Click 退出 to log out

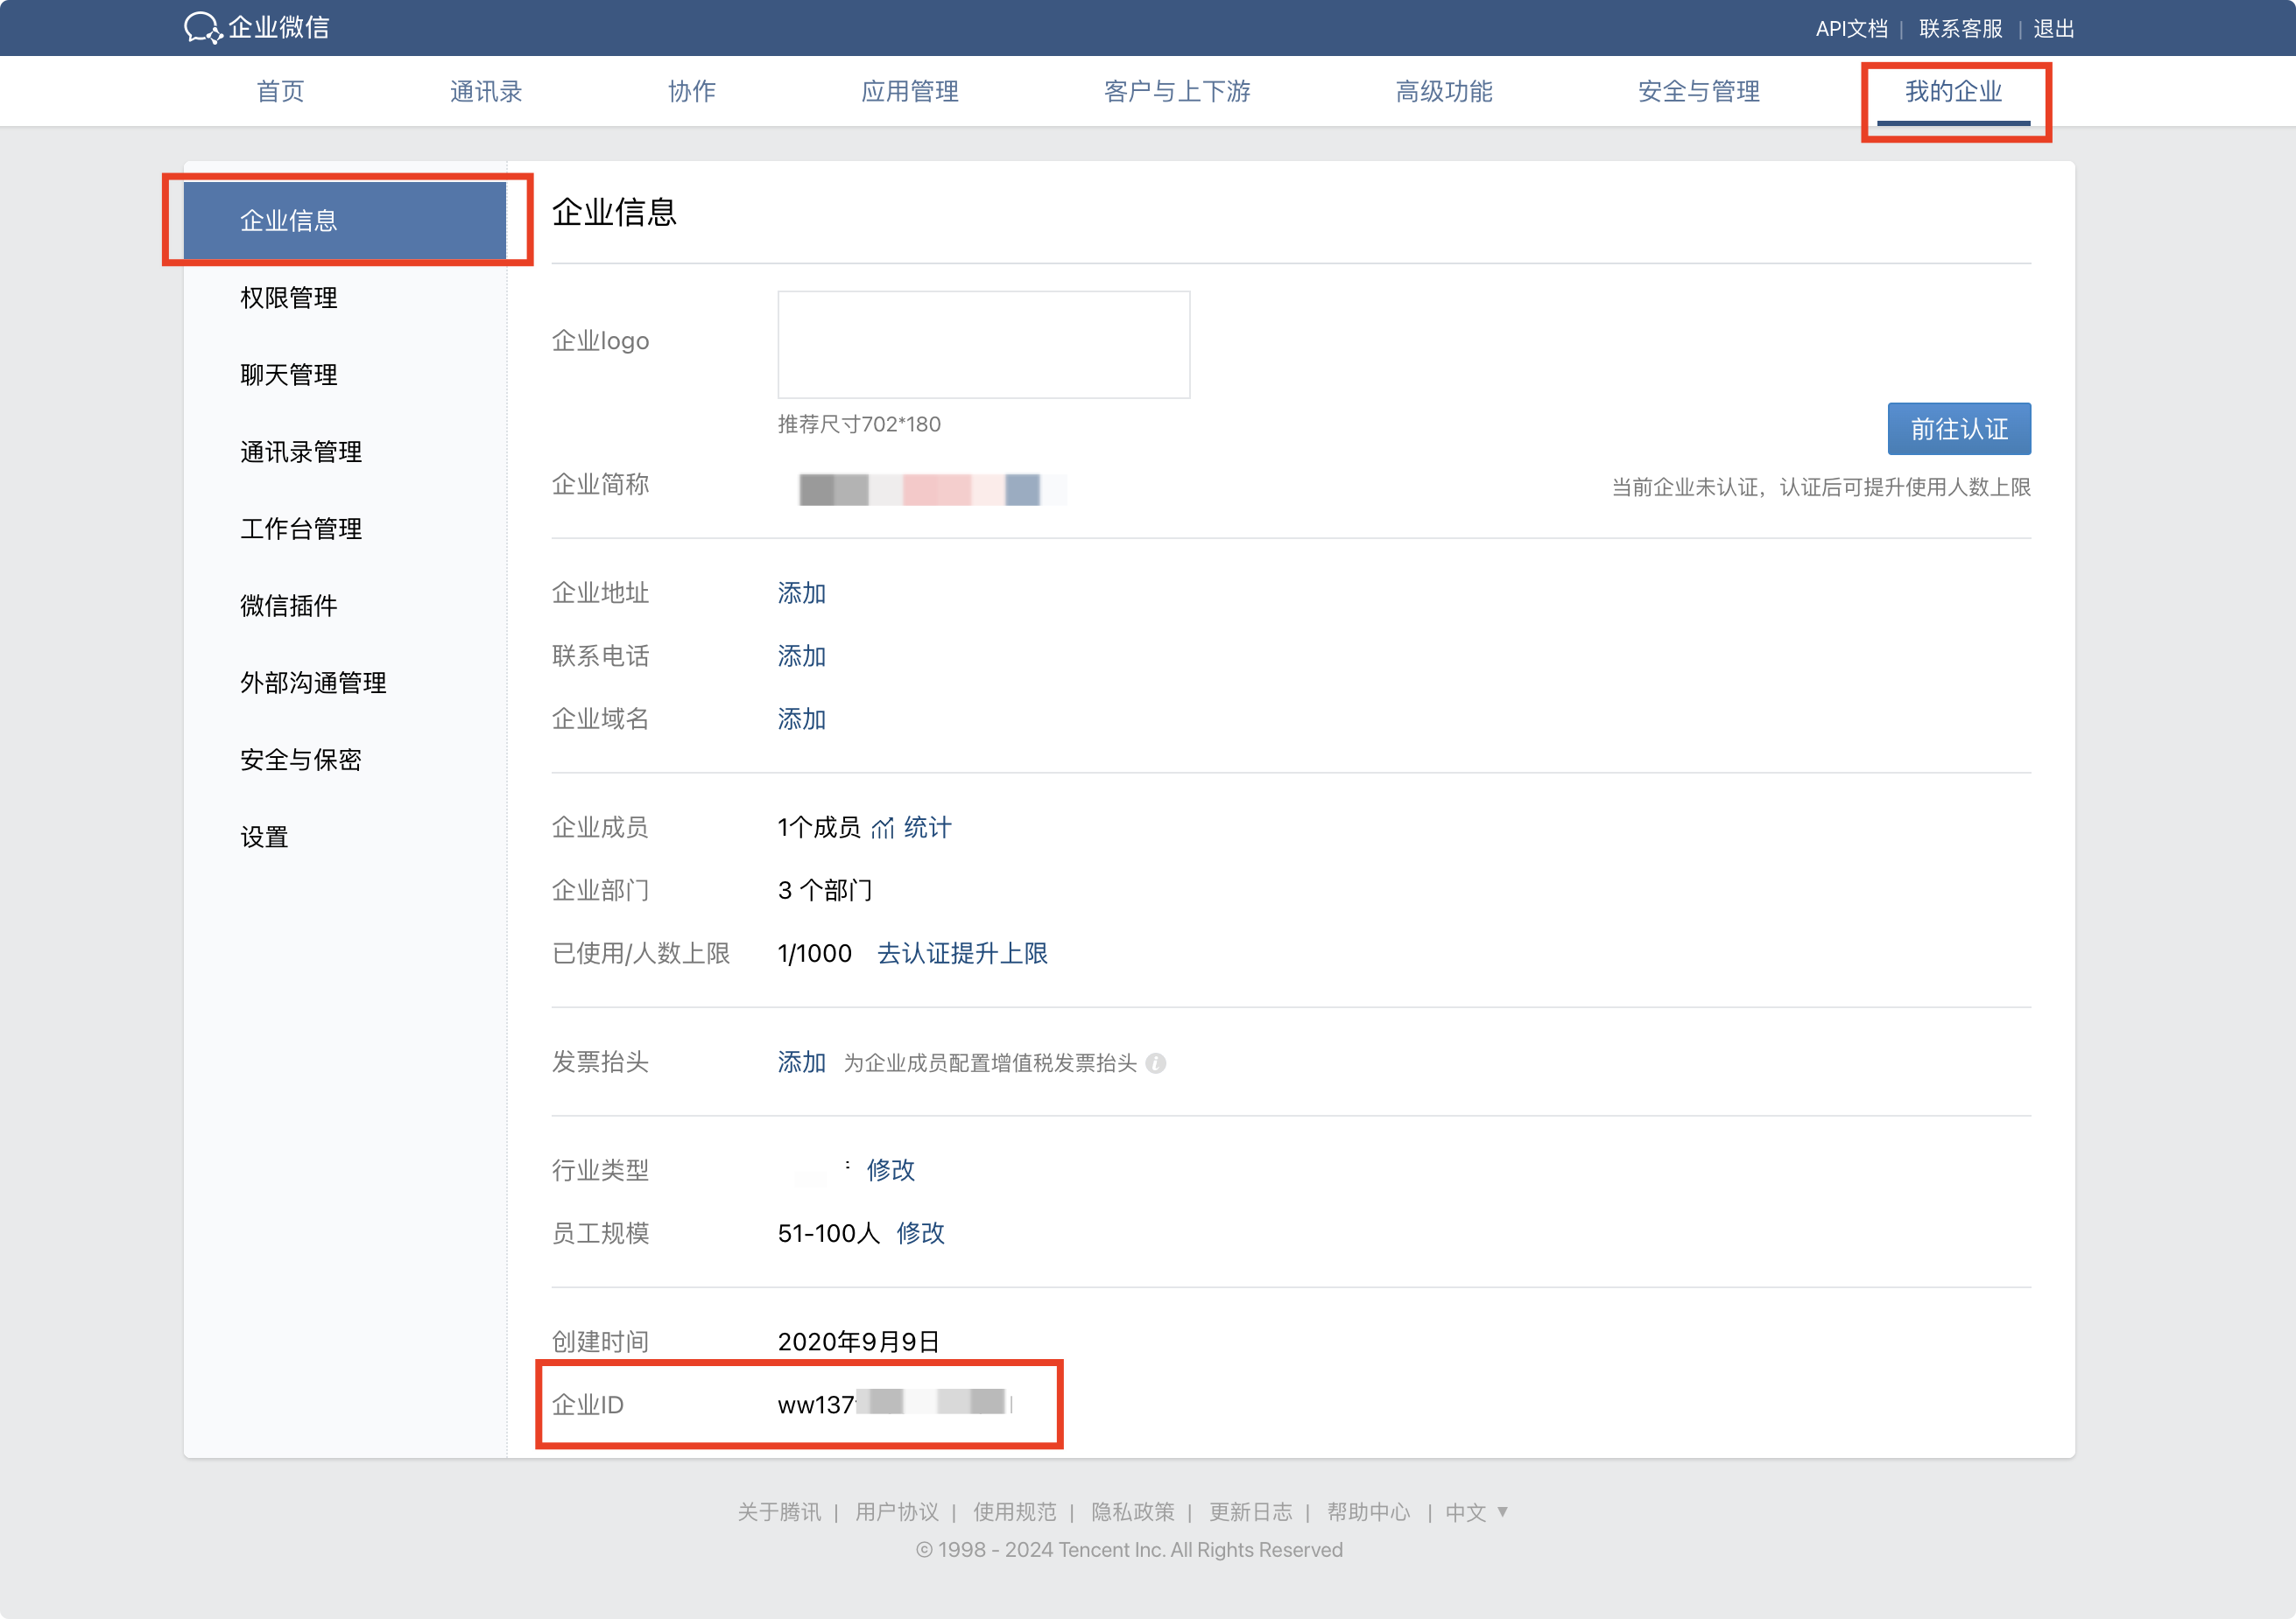(x=2053, y=29)
